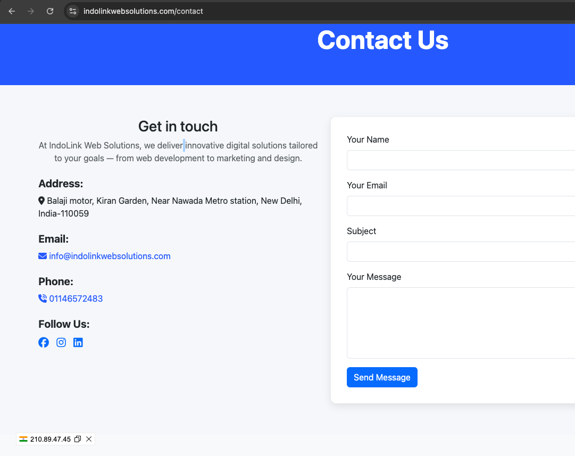
Task: Click the phone icon beside the number
Action: (x=43, y=299)
